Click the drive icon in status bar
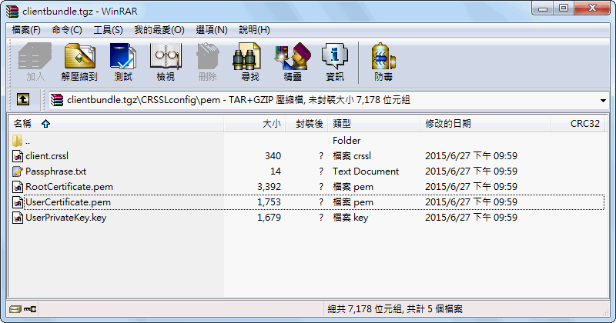The image size is (616, 323). (15, 309)
